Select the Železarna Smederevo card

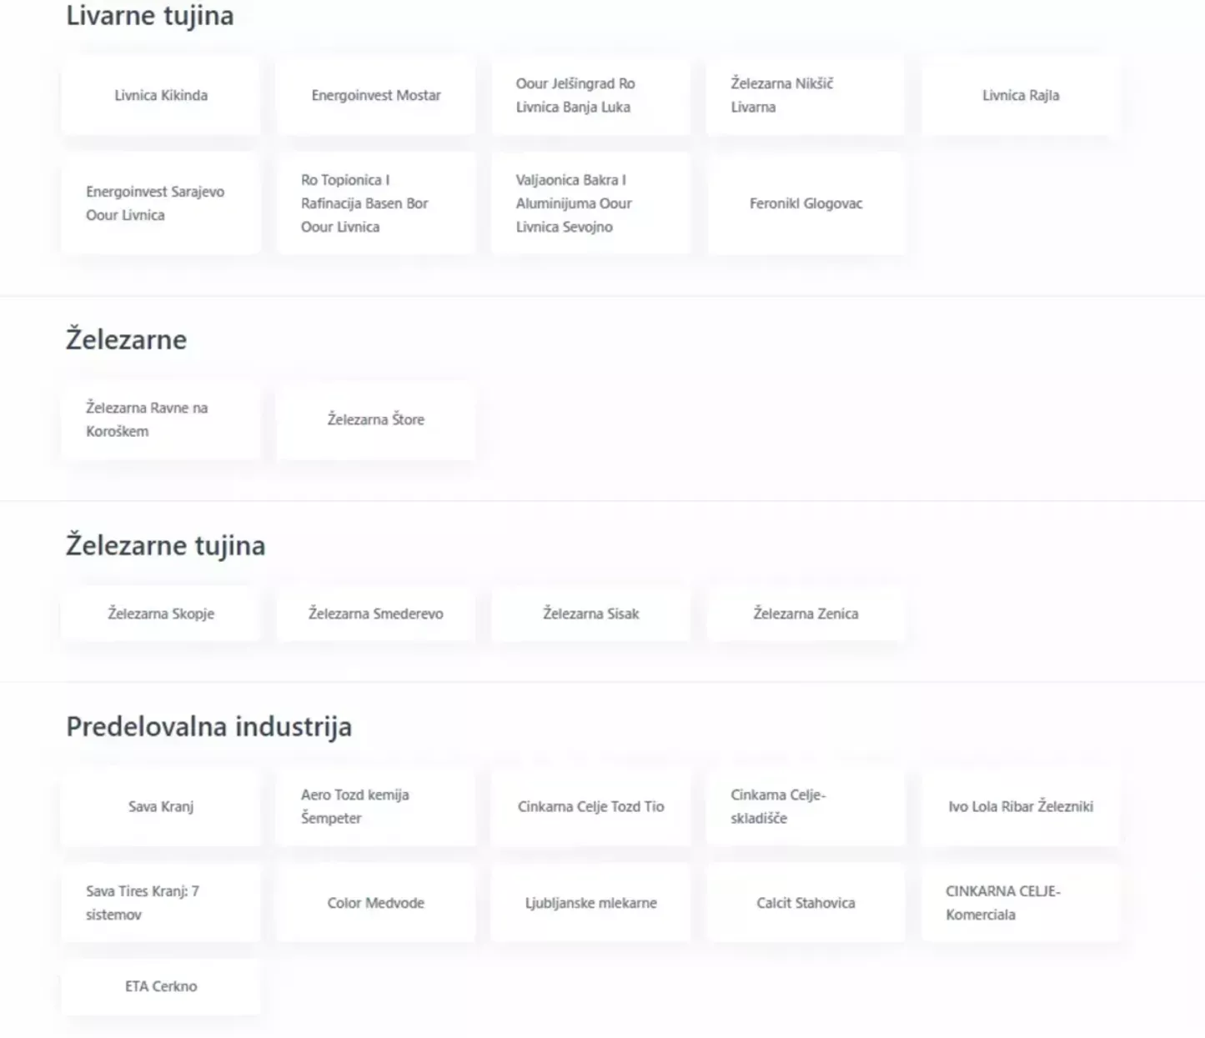(x=376, y=614)
